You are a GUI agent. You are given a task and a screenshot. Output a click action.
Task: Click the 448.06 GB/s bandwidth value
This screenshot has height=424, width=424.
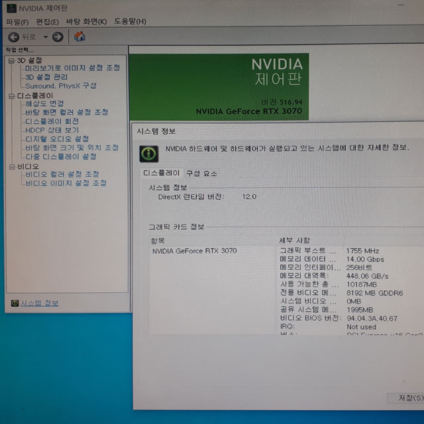click(x=367, y=276)
